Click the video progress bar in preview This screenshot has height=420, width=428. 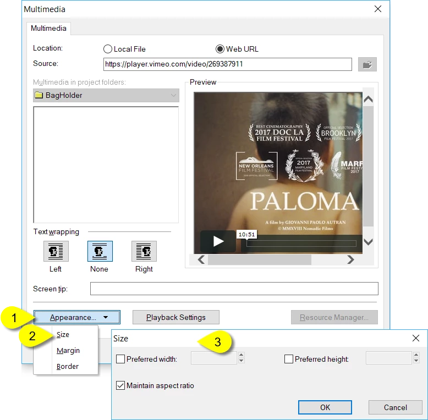(x=301, y=244)
